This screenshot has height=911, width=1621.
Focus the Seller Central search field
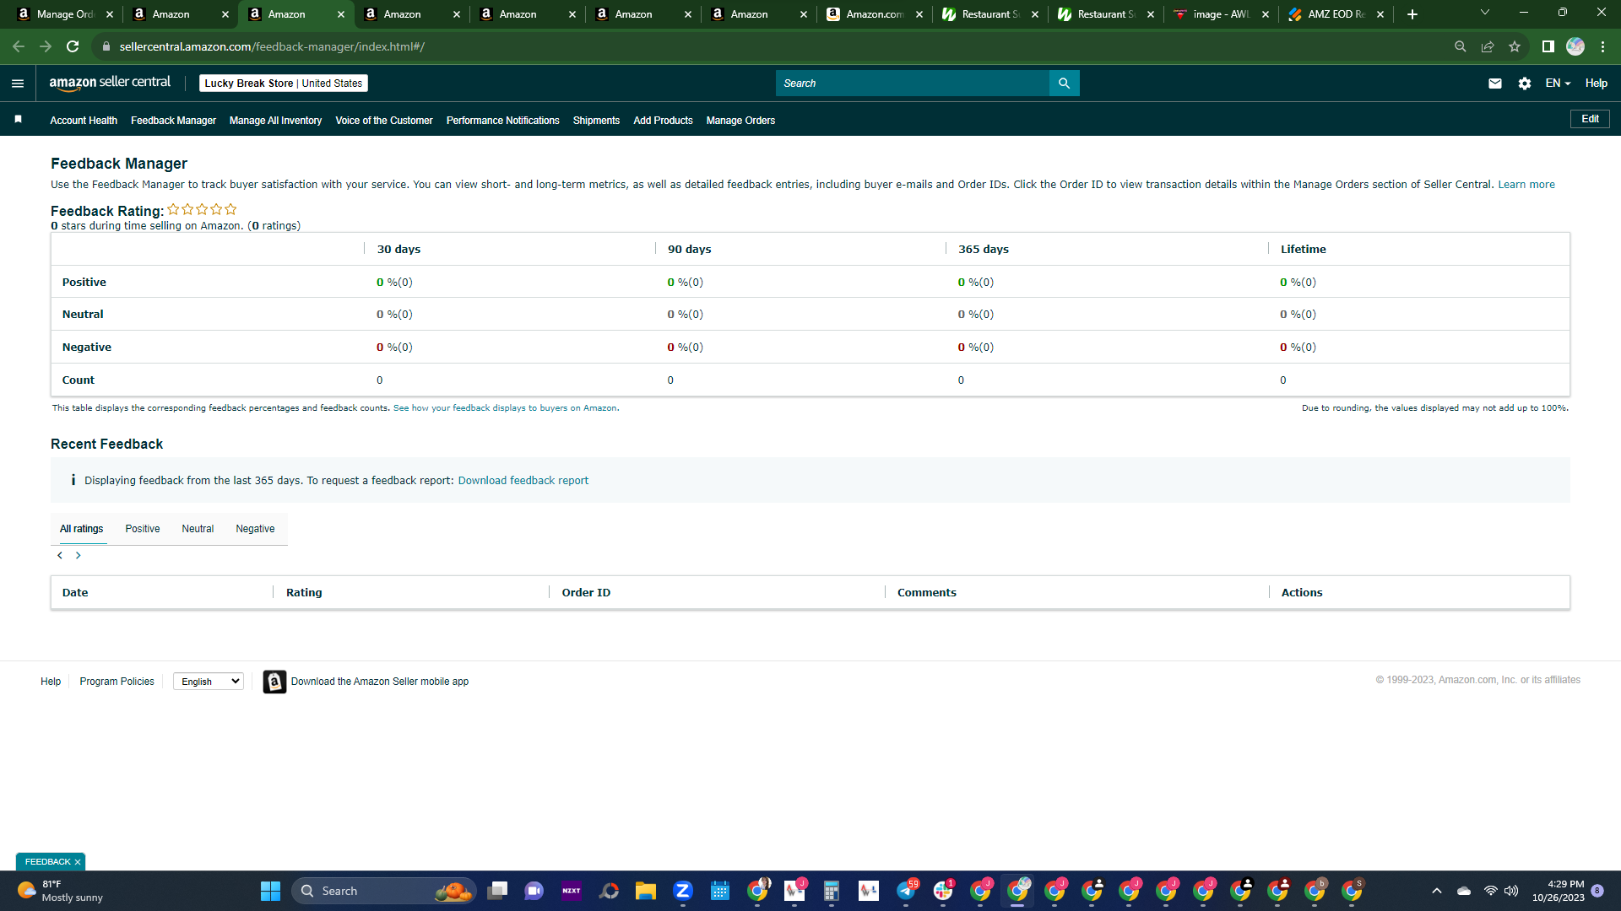(912, 84)
